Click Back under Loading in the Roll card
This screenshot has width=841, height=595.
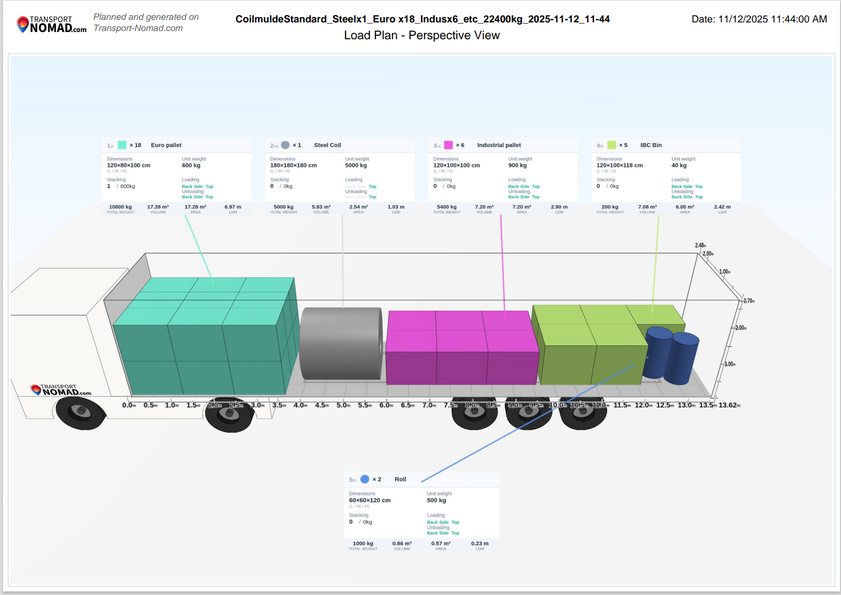[432, 522]
